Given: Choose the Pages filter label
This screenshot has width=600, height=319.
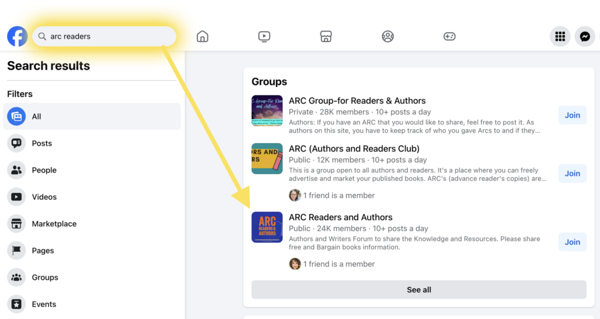Looking at the screenshot, I should click(43, 251).
